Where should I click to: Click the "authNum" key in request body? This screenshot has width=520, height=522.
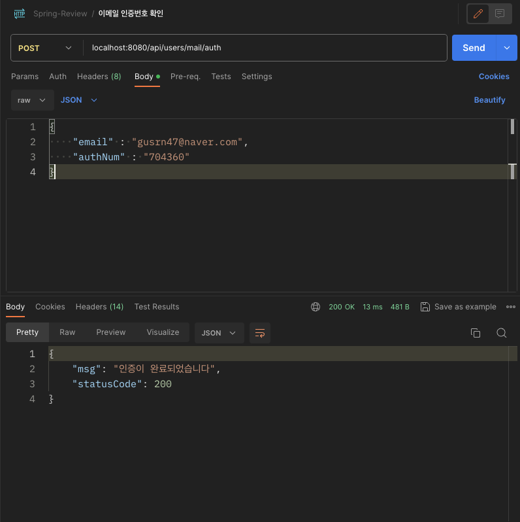[x=99, y=157]
